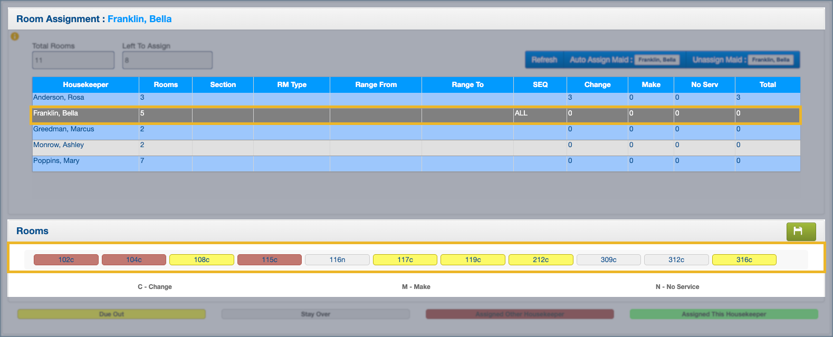Screen dimensions: 833x337
Task: Click the yellow Due Out legend swatch
Action: (x=111, y=314)
